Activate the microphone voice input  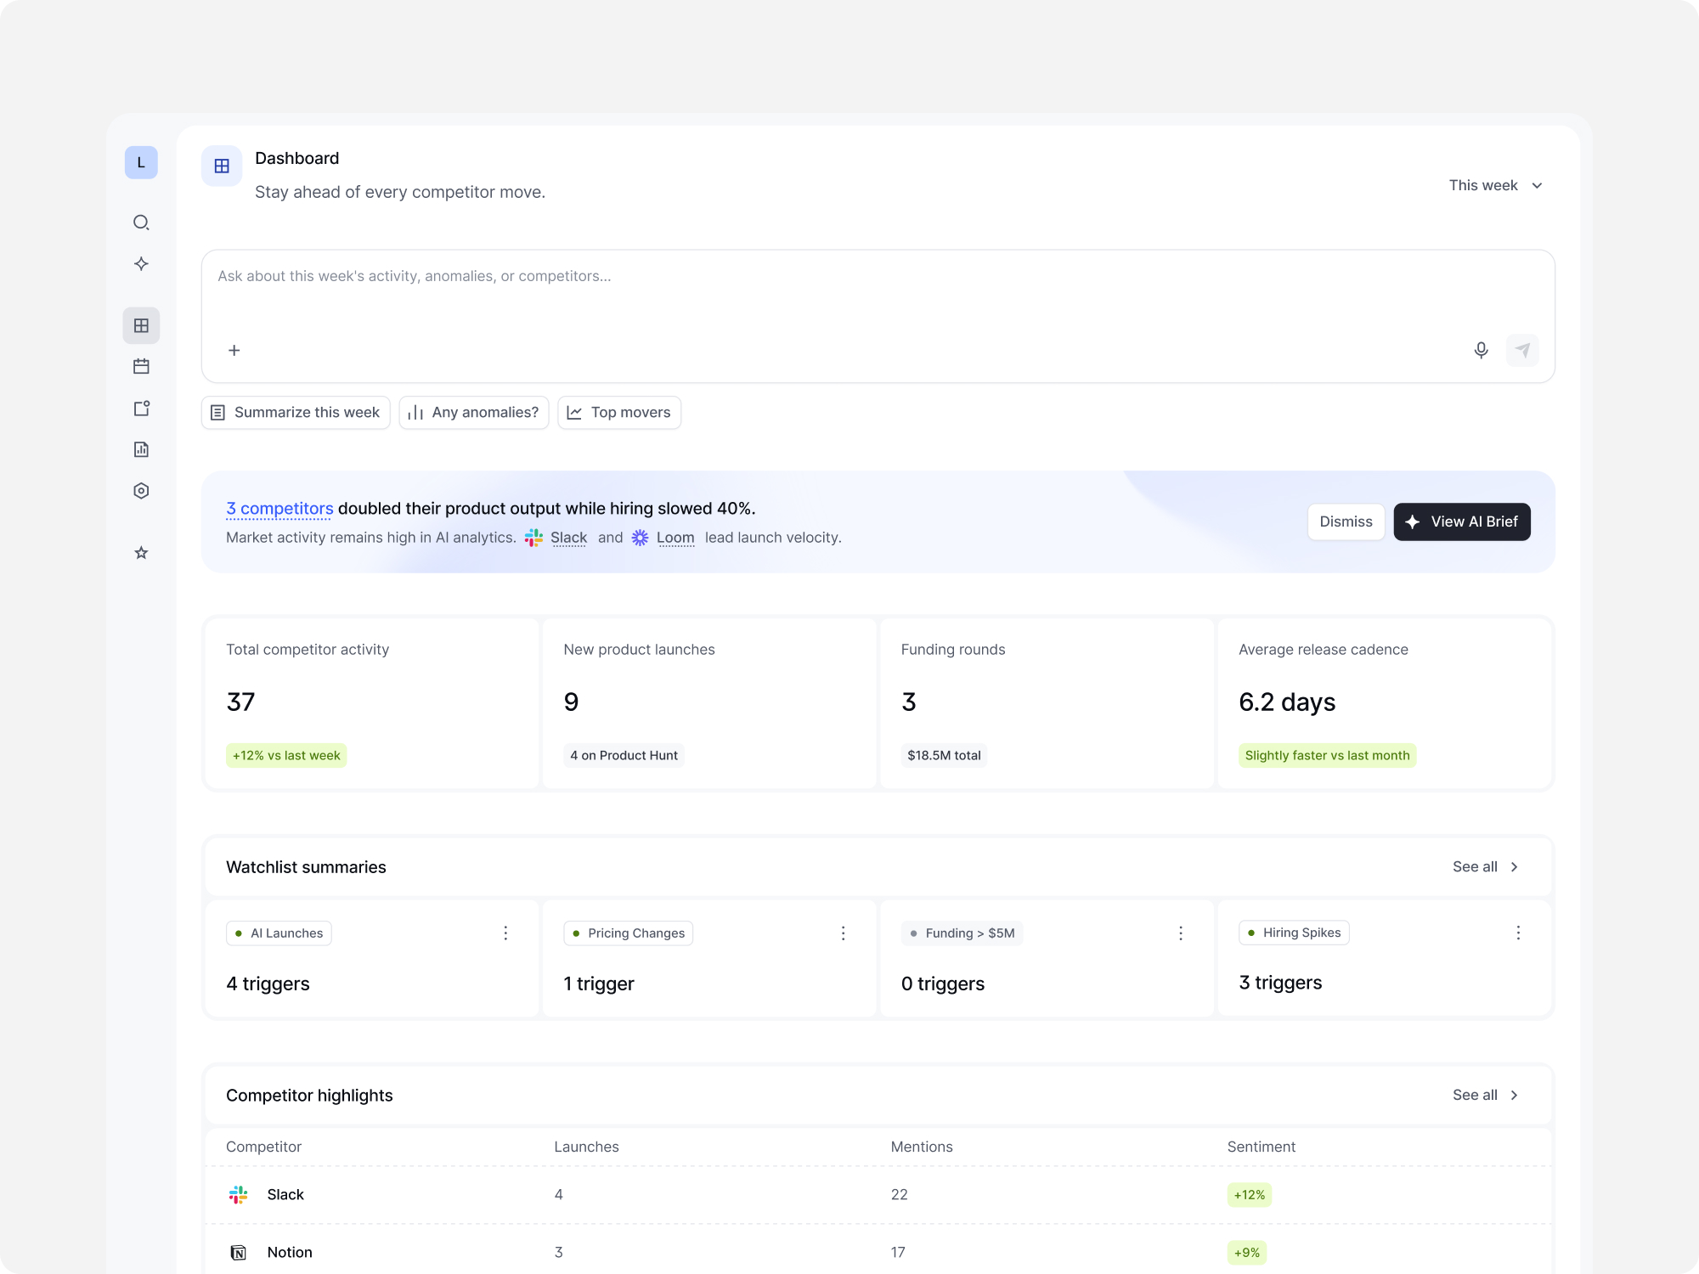pos(1481,350)
